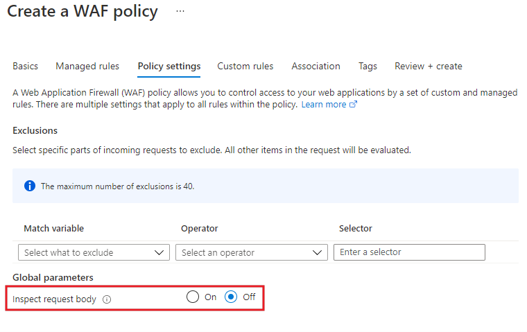Click the Global parameters heading
527x332 pixels.
[53, 277]
